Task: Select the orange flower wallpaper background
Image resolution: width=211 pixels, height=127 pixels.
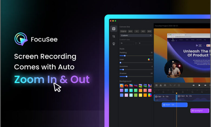Action: click(121, 86)
